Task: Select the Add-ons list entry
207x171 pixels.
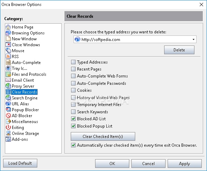Action: pyautogui.click(x=20, y=139)
